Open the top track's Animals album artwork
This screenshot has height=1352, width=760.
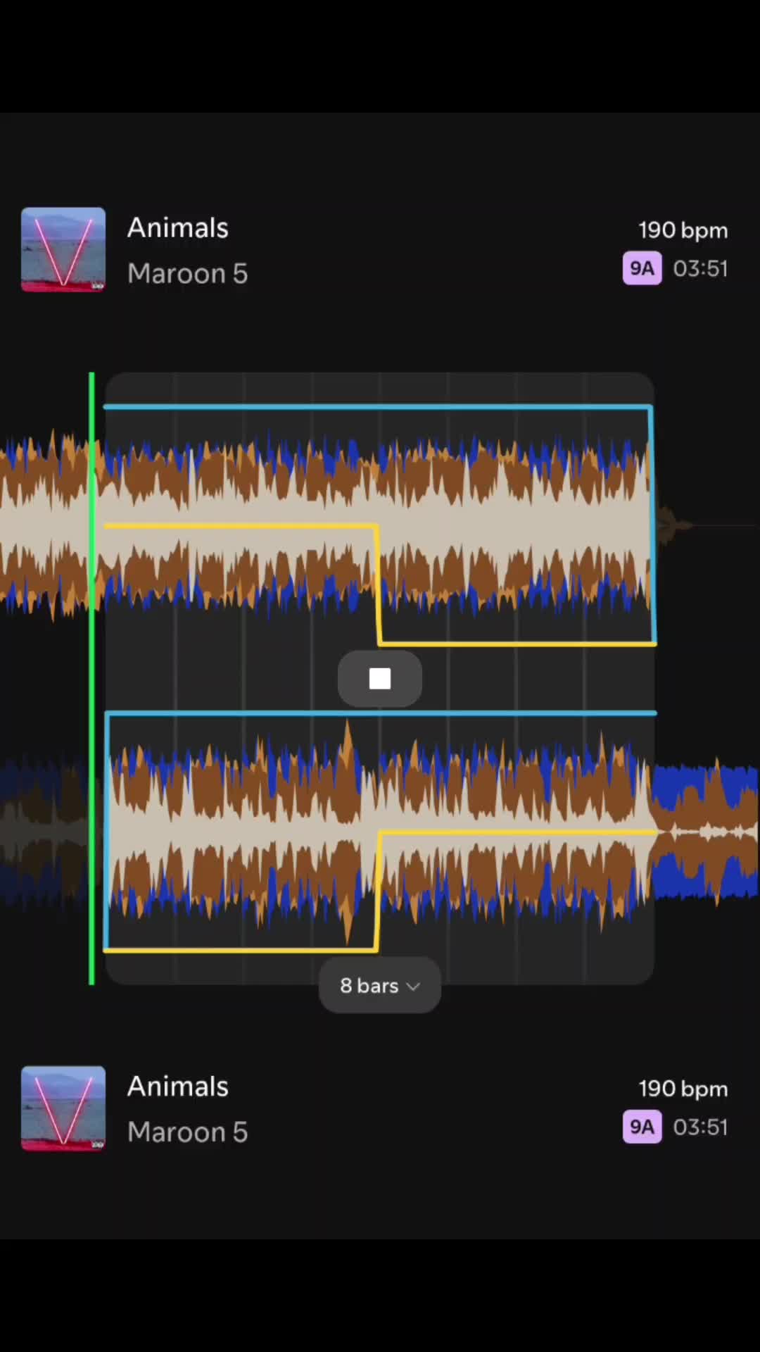tap(63, 249)
